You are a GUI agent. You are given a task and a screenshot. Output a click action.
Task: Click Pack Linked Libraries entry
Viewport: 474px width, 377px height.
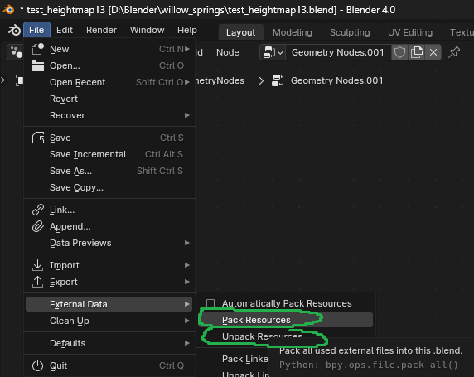tap(244, 359)
